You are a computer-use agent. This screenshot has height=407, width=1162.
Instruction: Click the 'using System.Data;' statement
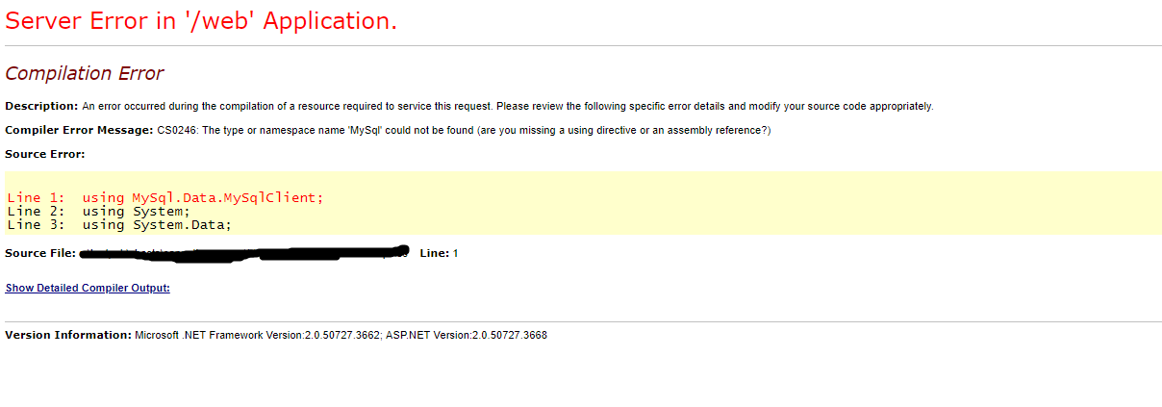pyautogui.click(x=157, y=225)
